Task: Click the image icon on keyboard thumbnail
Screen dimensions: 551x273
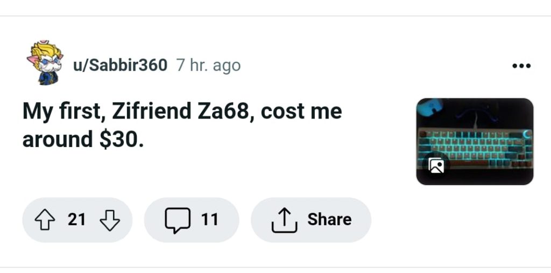Action: (x=436, y=166)
